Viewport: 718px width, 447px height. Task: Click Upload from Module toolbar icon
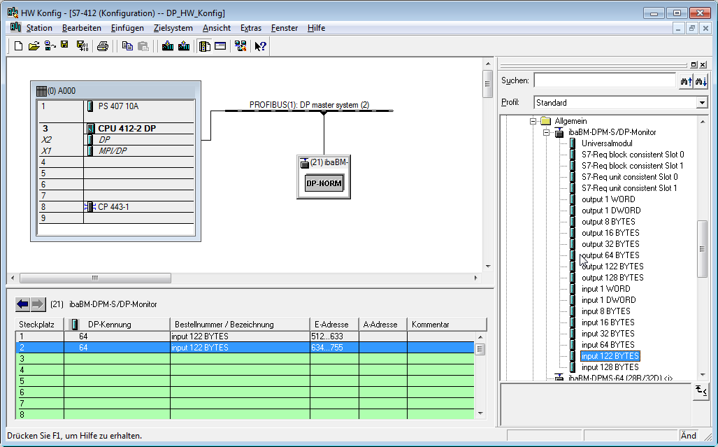(x=184, y=46)
